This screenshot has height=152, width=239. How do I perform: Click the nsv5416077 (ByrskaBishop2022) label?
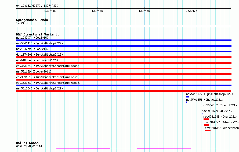[209, 94]
